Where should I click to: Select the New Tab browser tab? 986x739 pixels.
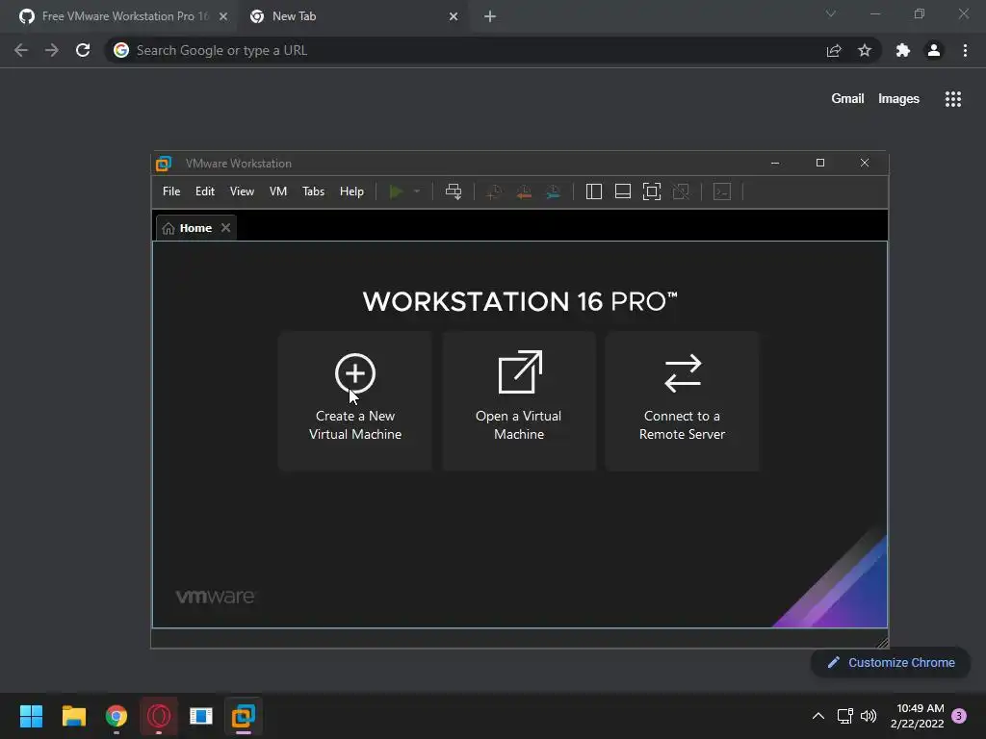click(352, 16)
